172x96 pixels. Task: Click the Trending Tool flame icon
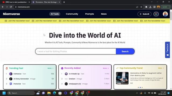(x=7, y=68)
